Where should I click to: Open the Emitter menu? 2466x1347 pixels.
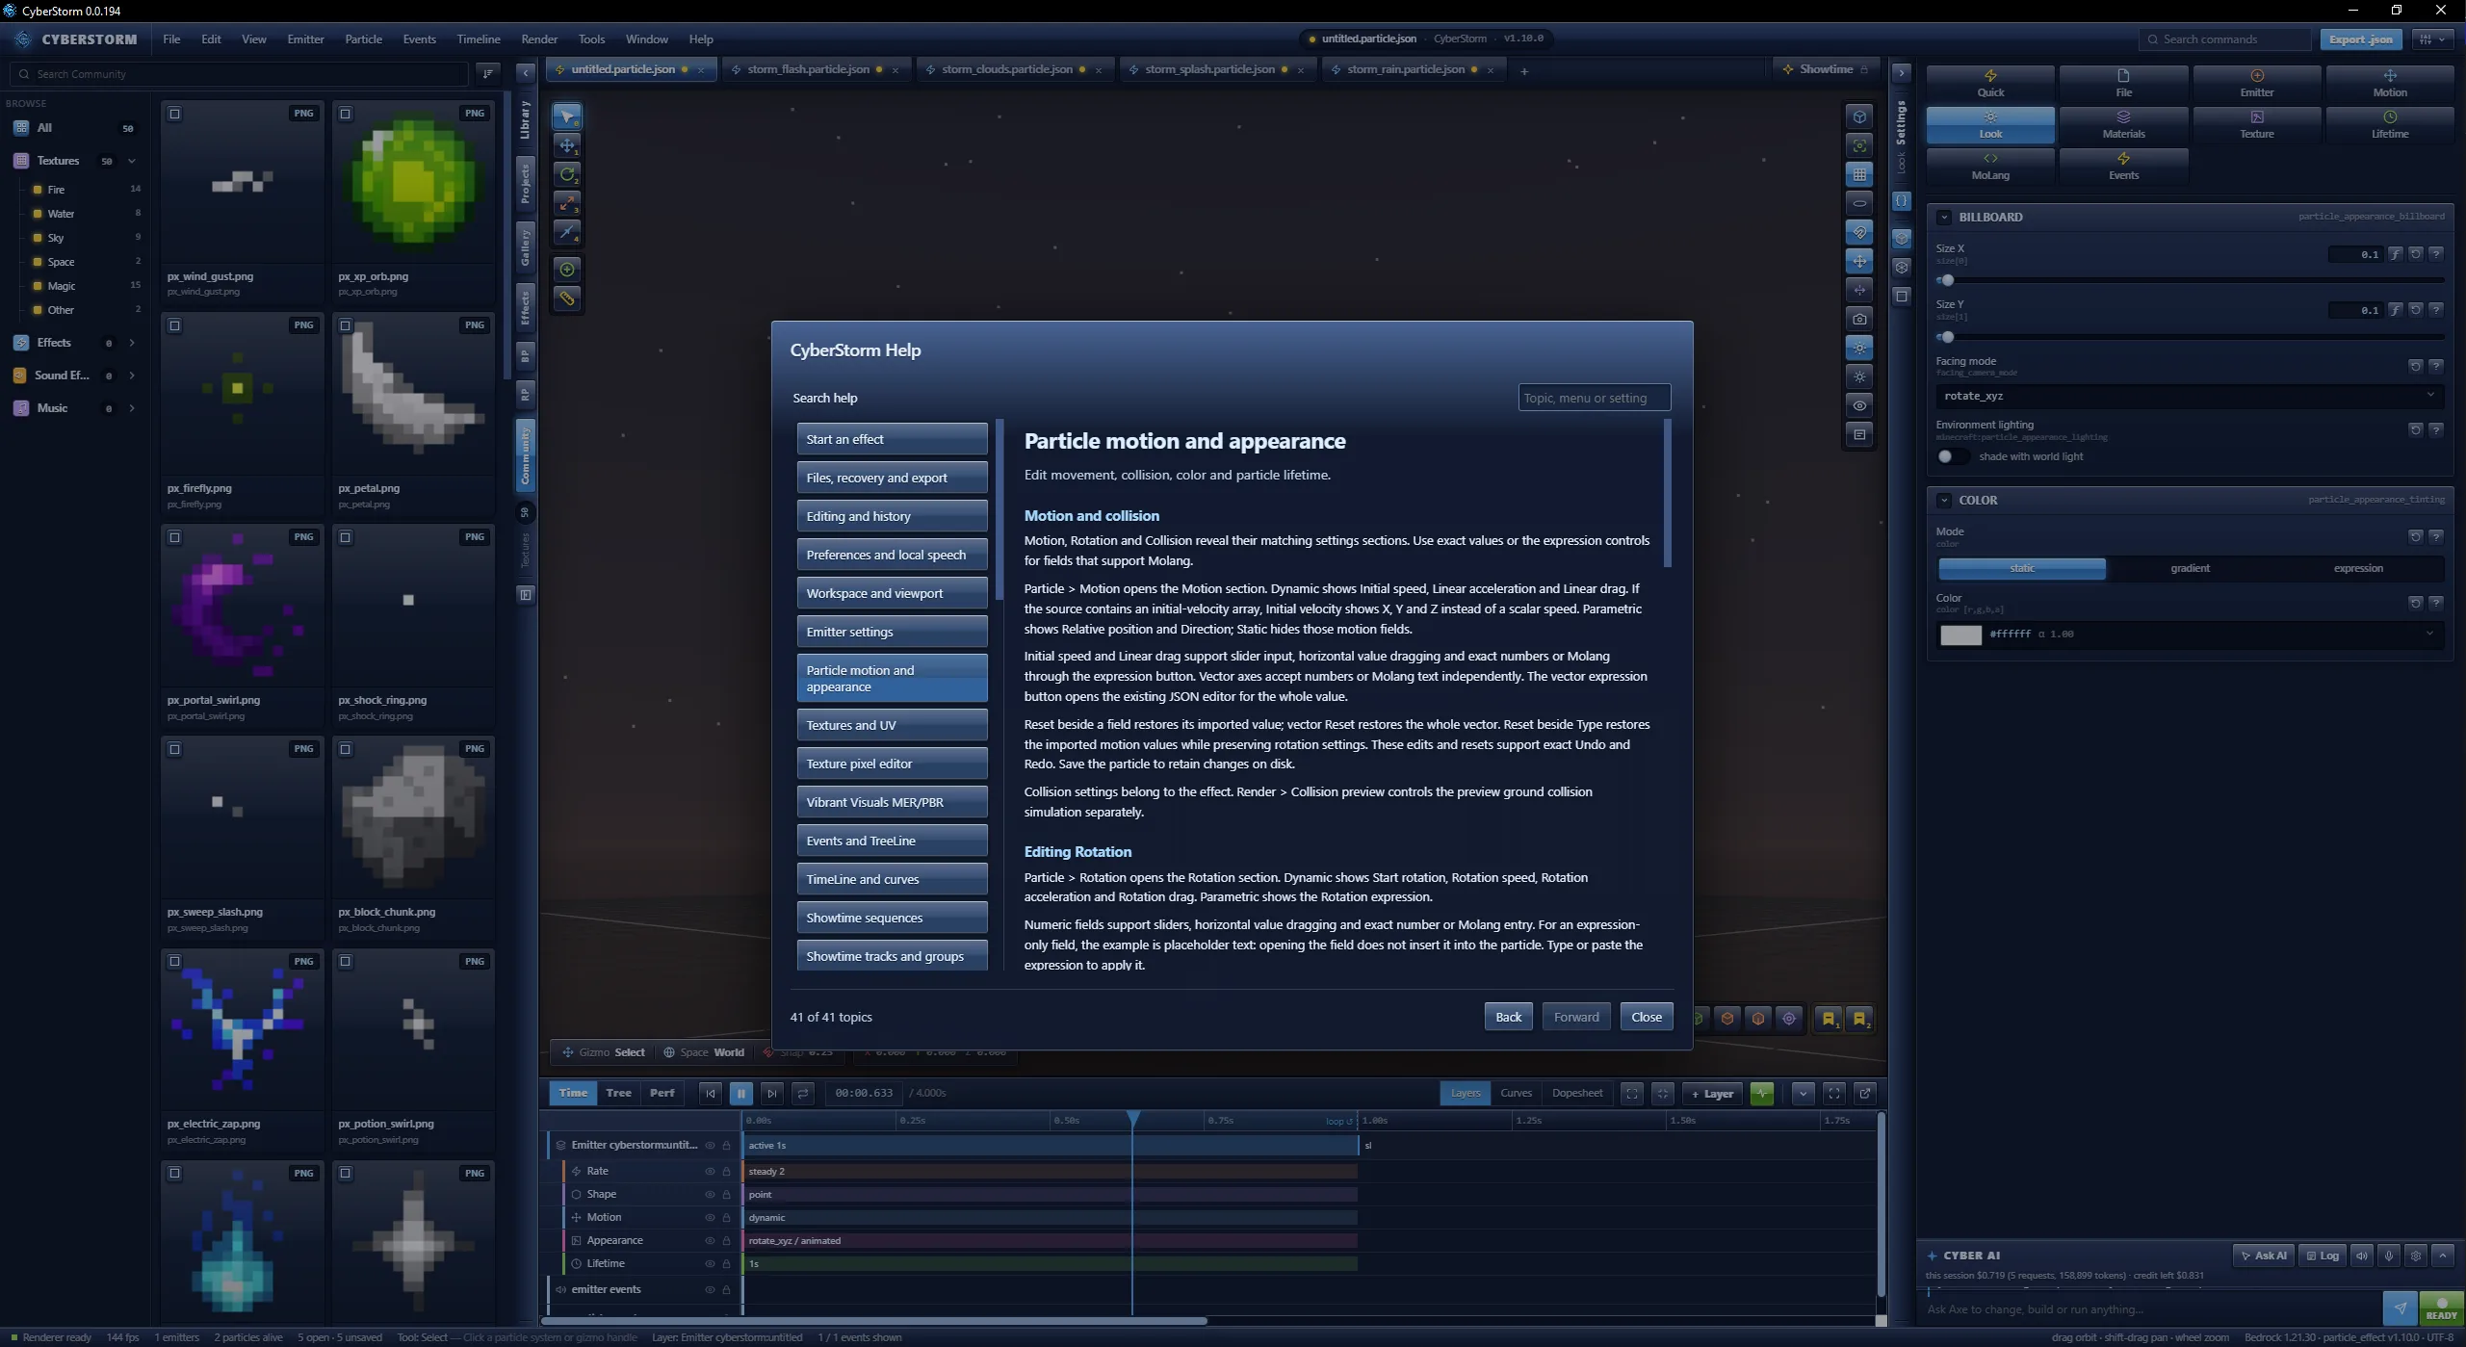tap(305, 39)
